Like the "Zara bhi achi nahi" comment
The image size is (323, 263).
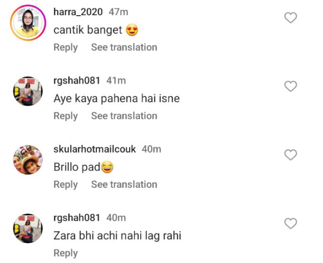(291, 223)
